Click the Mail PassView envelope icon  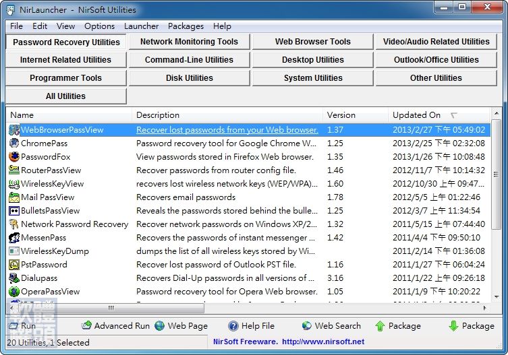click(x=14, y=197)
